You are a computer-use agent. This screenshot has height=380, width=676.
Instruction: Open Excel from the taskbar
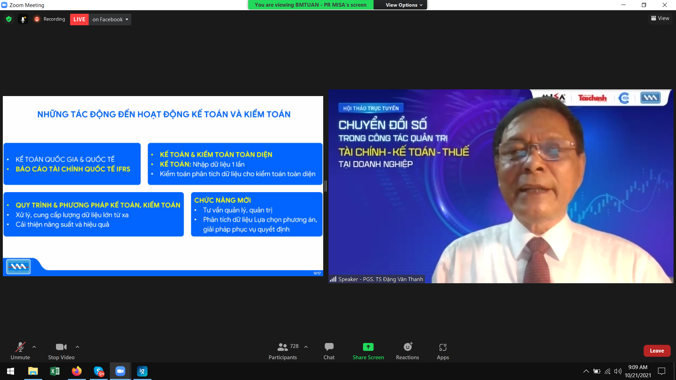pos(55,371)
